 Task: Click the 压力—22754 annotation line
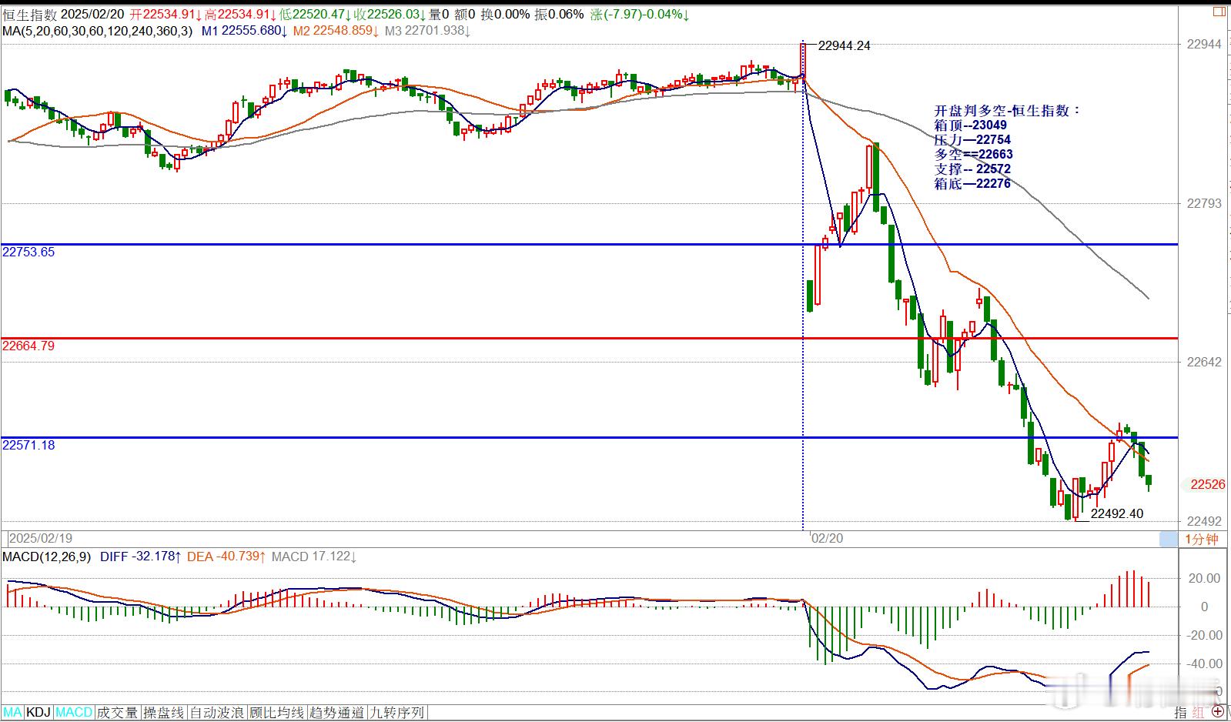click(972, 139)
